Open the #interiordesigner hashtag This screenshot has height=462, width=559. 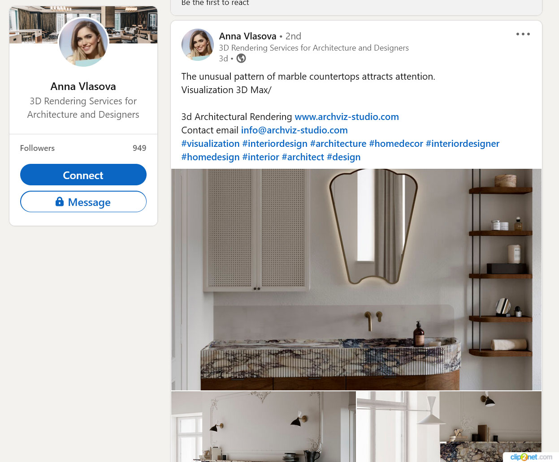tap(462, 144)
